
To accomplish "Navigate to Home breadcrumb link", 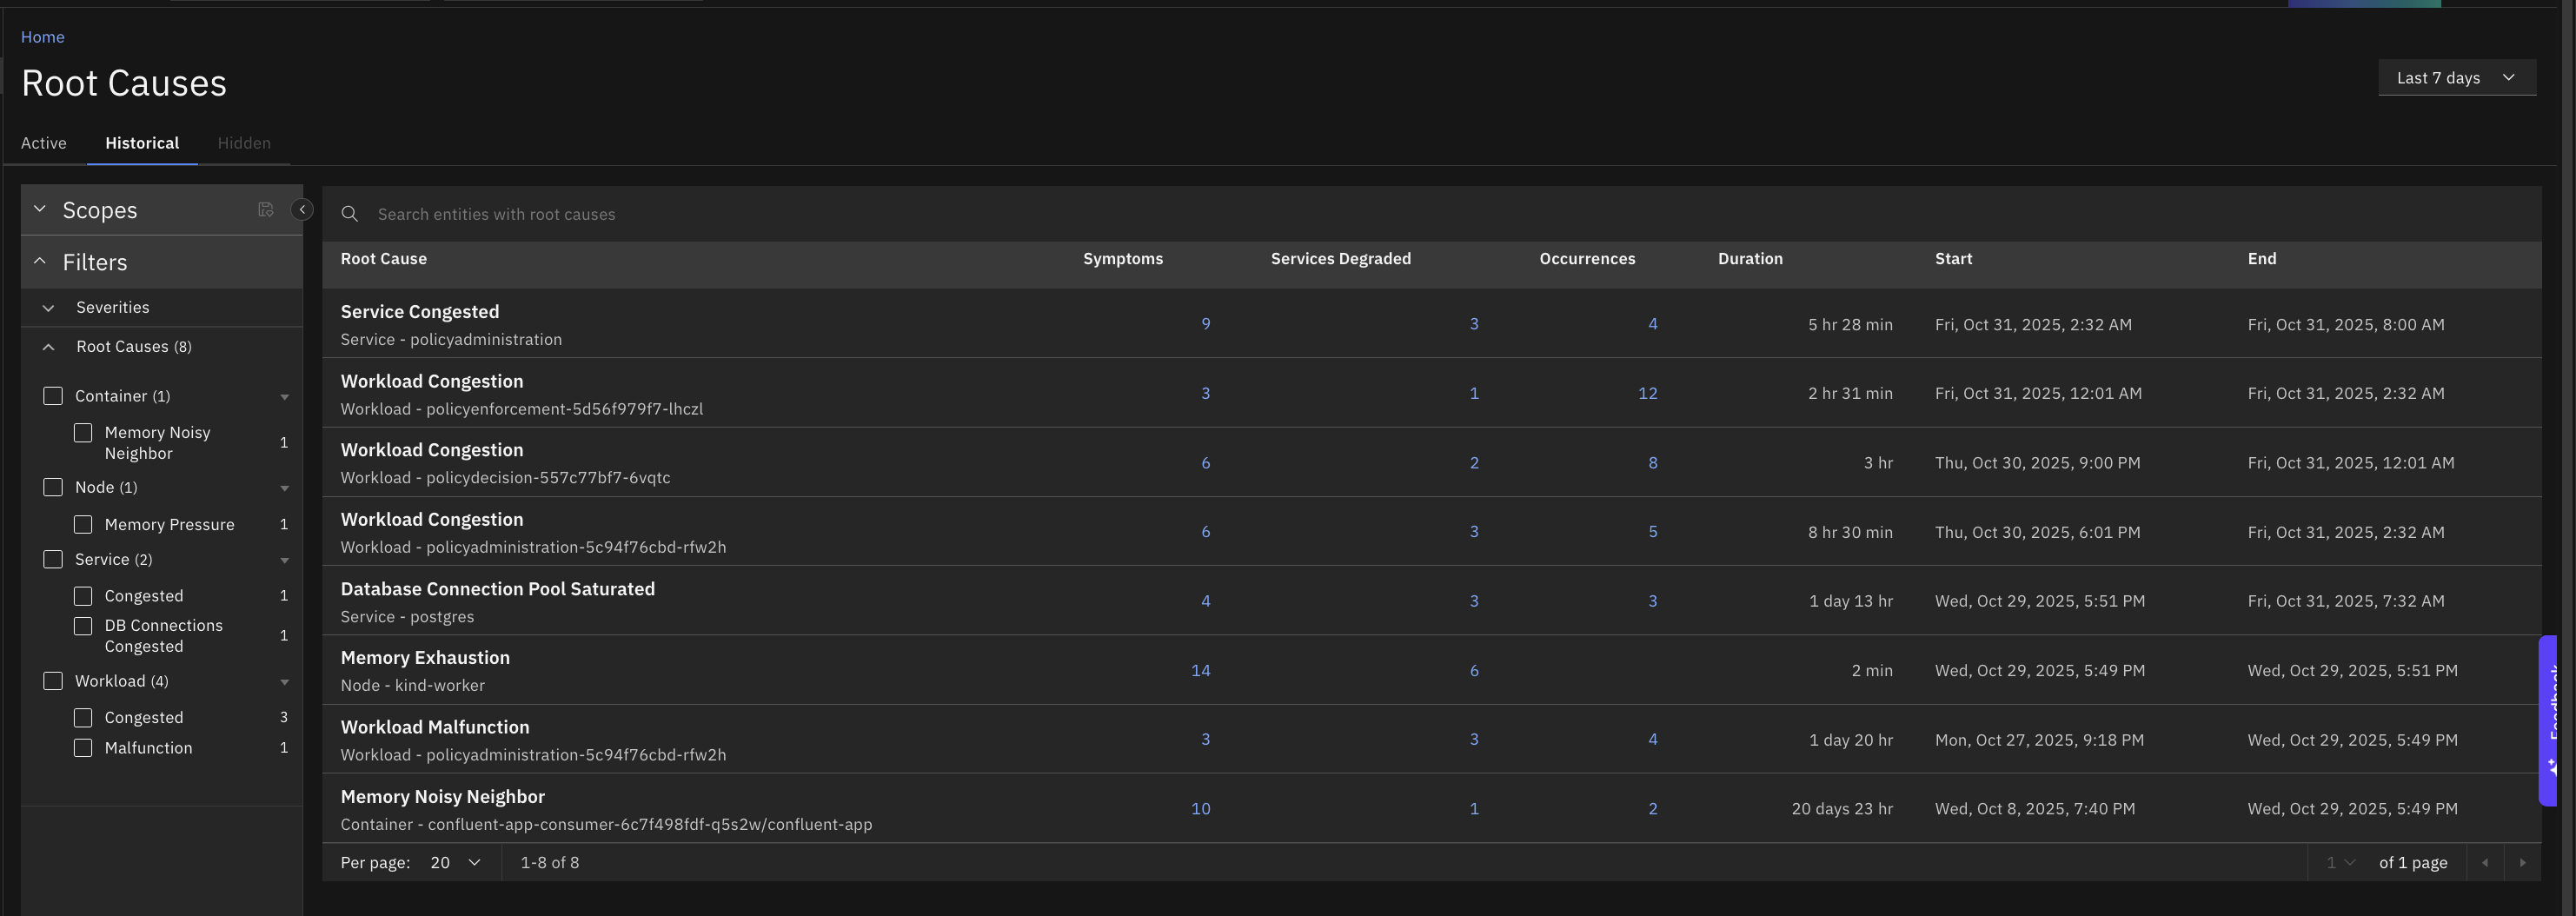I will tap(43, 37).
